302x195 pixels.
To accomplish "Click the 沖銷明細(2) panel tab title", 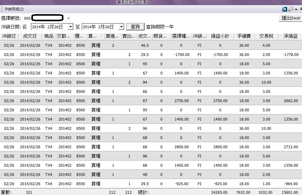I will [x=14, y=9].
